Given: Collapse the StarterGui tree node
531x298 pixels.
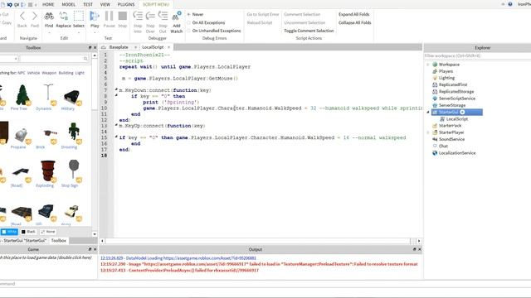Looking at the screenshot, I should 428,113.
